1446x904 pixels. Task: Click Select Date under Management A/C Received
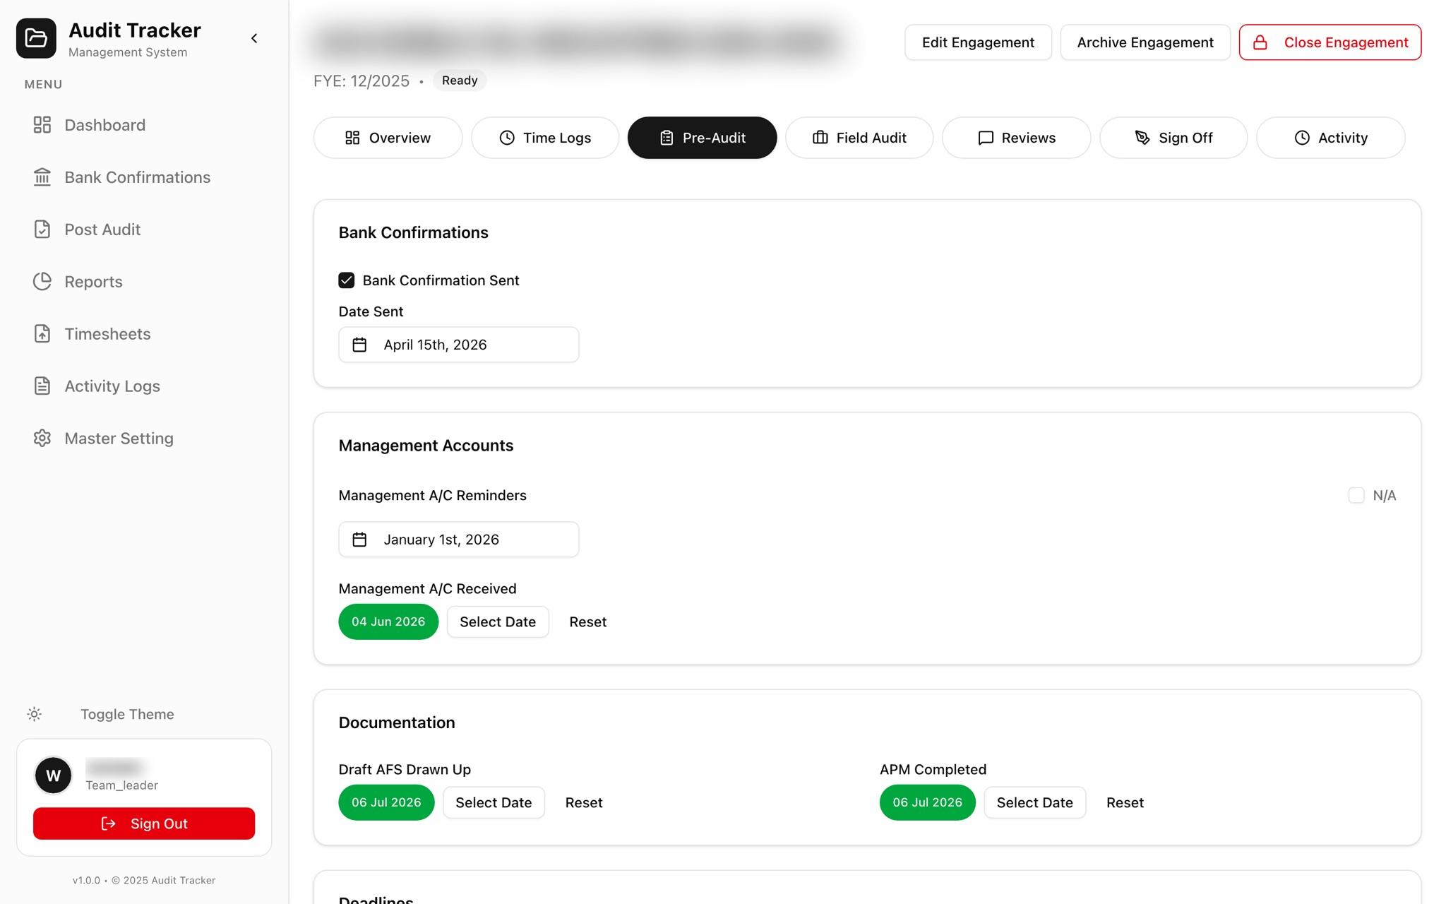498,621
